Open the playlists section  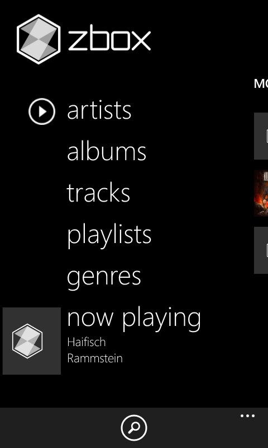click(x=109, y=235)
